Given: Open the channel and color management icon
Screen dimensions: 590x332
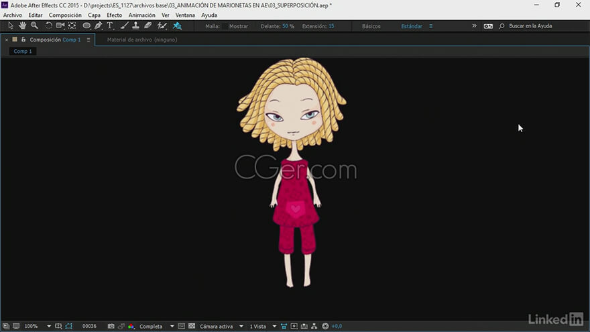Looking at the screenshot, I should click(131, 326).
